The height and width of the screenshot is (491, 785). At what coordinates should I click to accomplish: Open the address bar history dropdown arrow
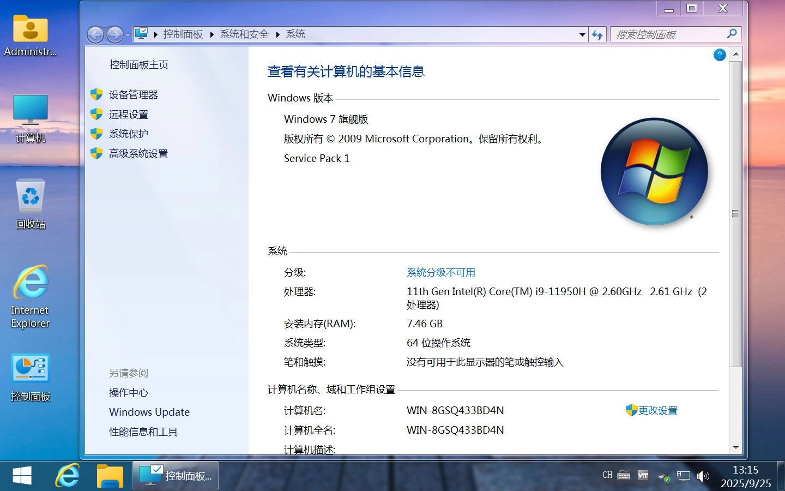(x=582, y=34)
